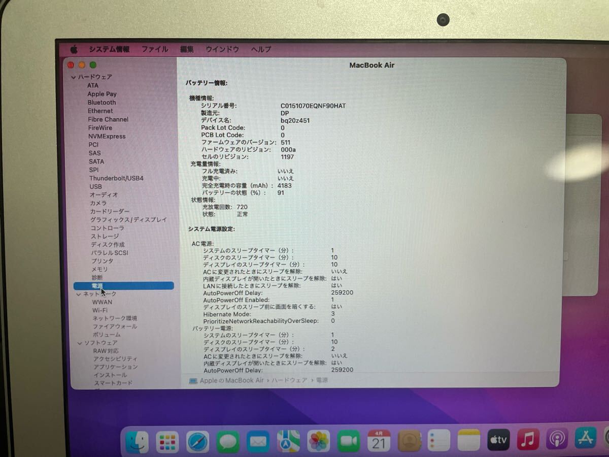This screenshot has width=609, height=457.
Task: Open the 編集 menu
Action: click(x=187, y=49)
